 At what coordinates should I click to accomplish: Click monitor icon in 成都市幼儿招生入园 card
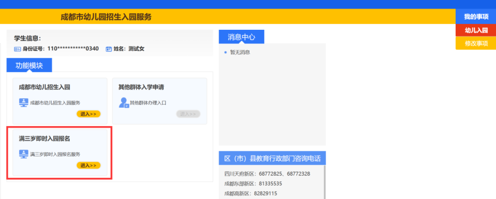pyautogui.click(x=23, y=102)
